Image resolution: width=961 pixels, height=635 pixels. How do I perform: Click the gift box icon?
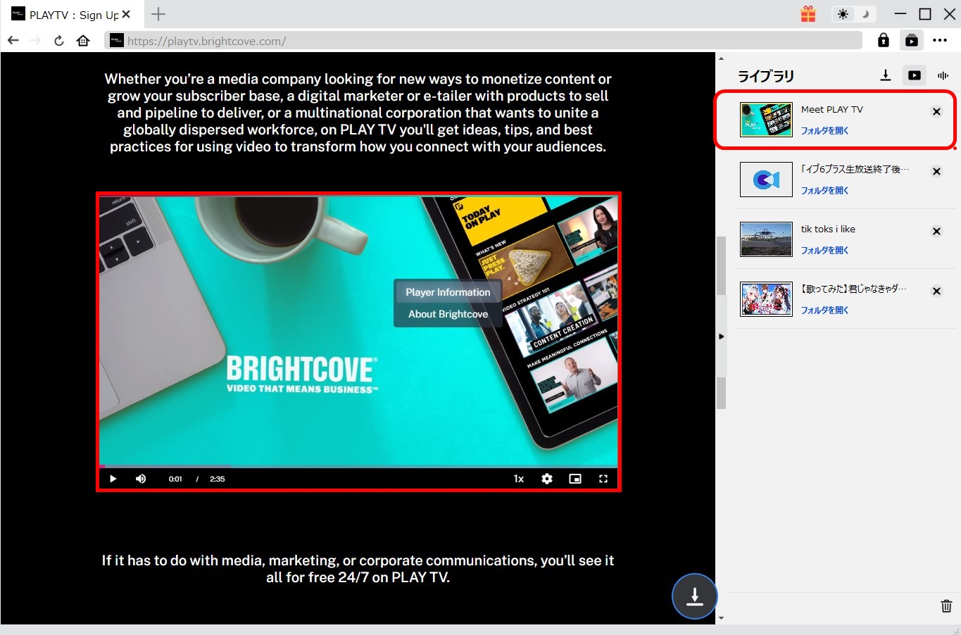pos(808,14)
